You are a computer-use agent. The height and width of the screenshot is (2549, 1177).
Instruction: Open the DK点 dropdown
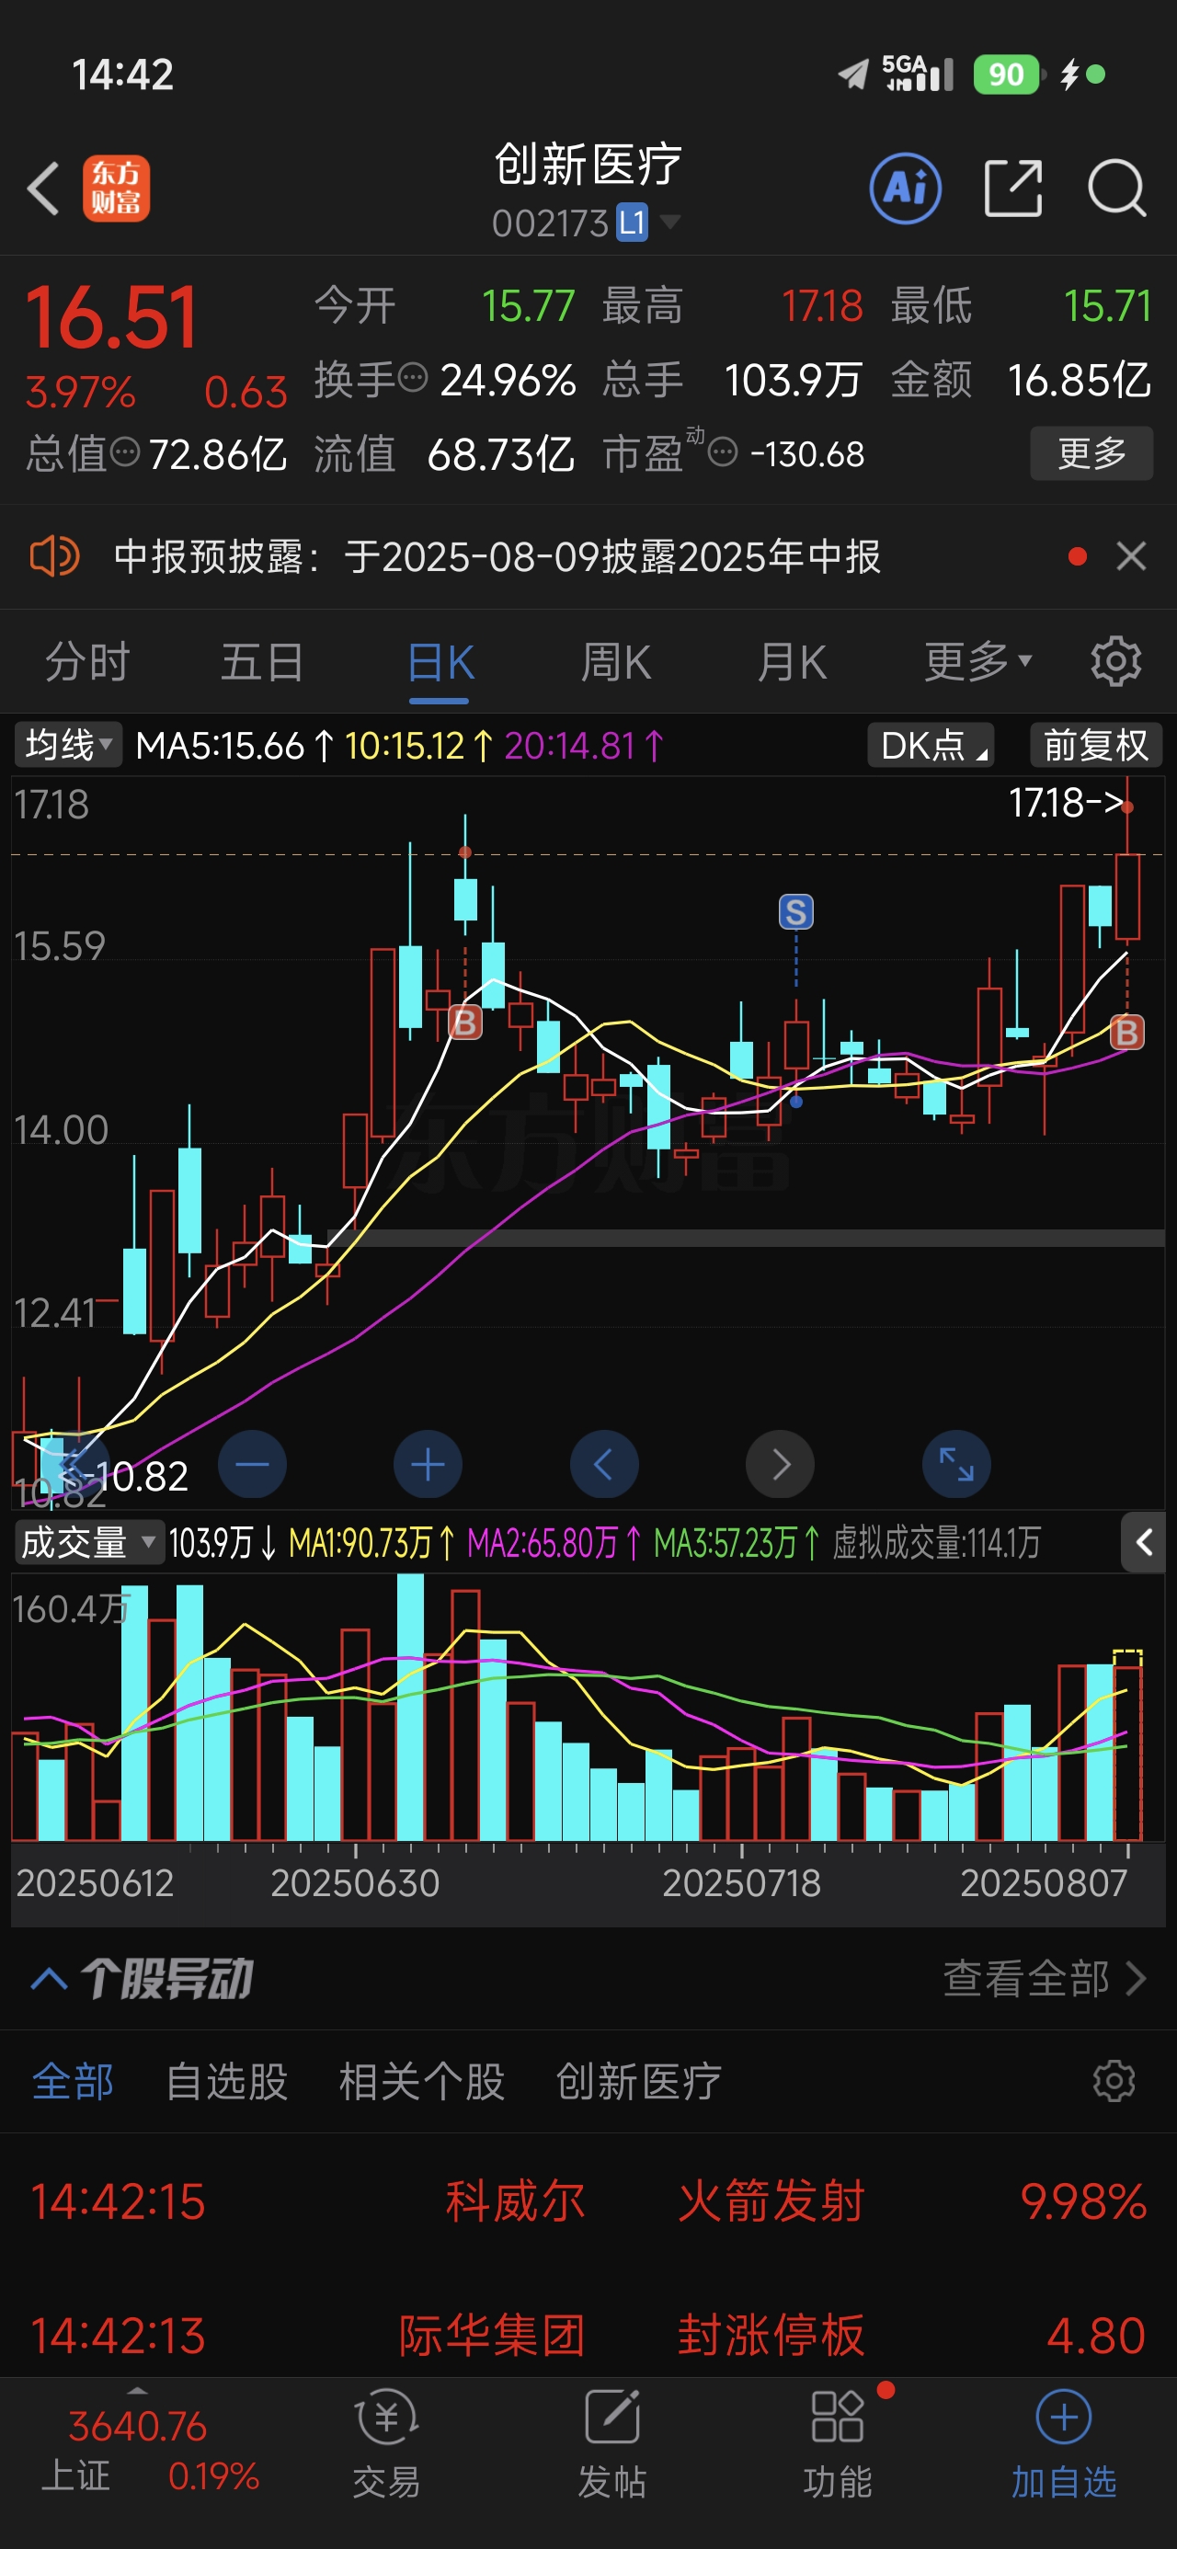931,745
